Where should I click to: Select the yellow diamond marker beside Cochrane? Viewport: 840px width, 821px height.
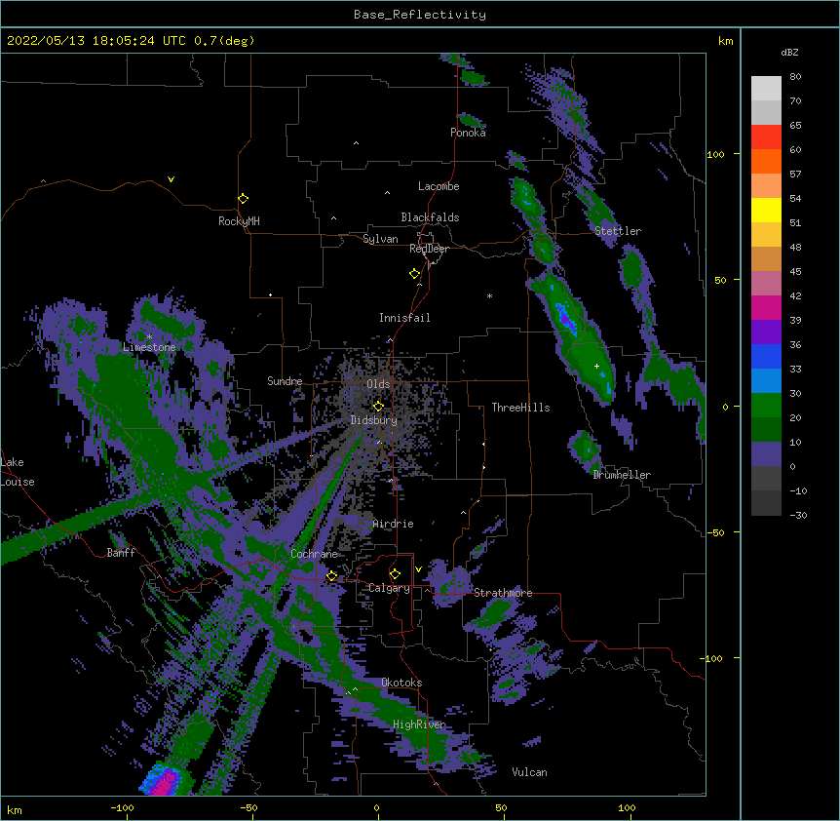click(331, 575)
